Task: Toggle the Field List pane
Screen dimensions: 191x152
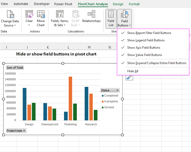Action: click(x=111, y=19)
